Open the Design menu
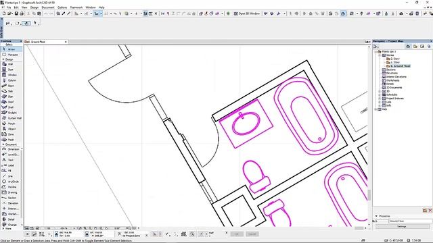 pos(35,7)
